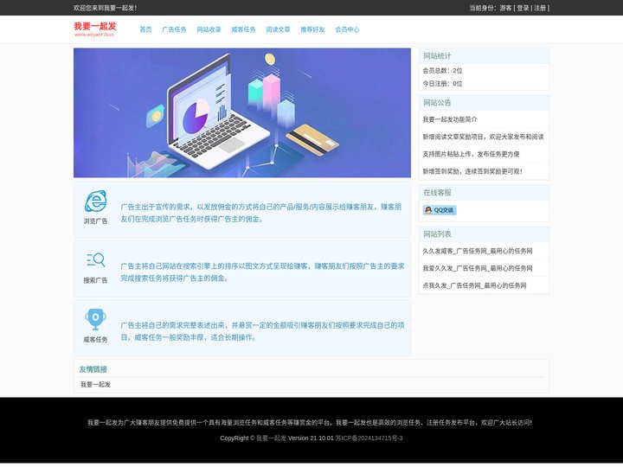Click the 浏览广告 browser icon

tap(96, 202)
